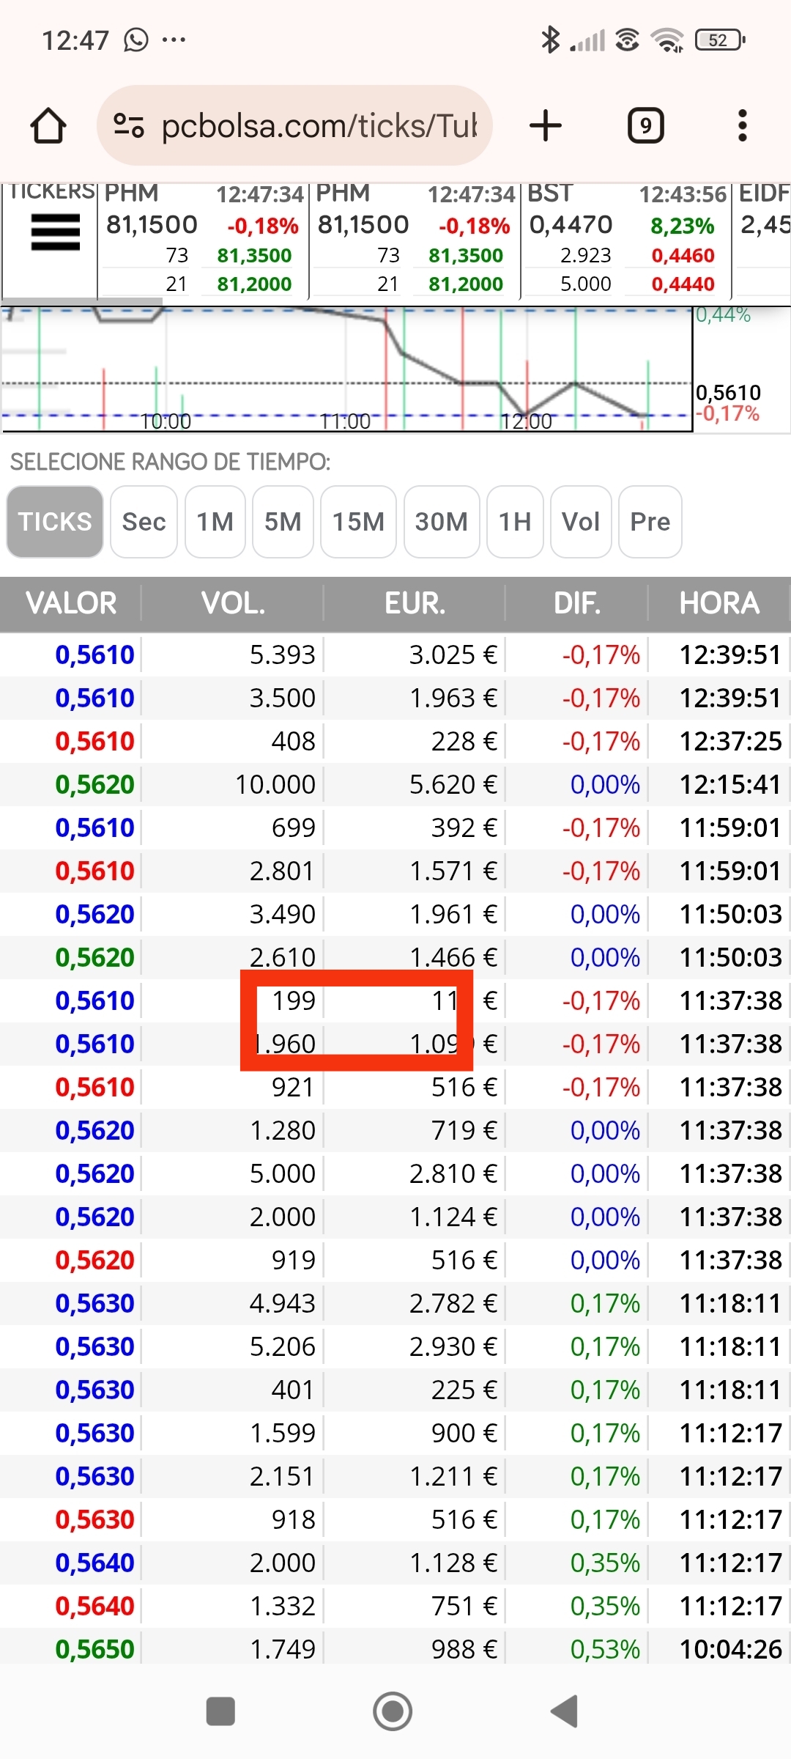791x1759 pixels.
Task: Select the 1M time range
Action: [215, 522]
